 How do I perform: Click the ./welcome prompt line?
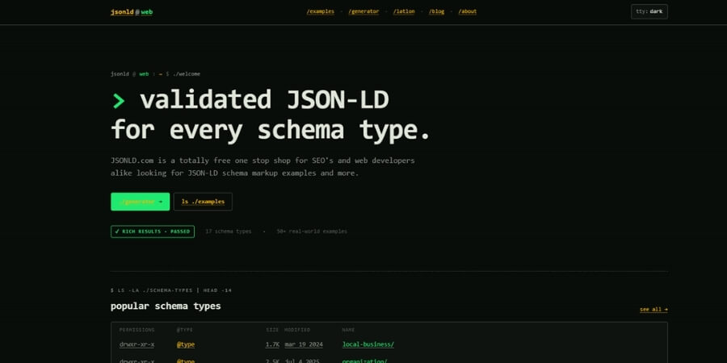tap(155, 74)
